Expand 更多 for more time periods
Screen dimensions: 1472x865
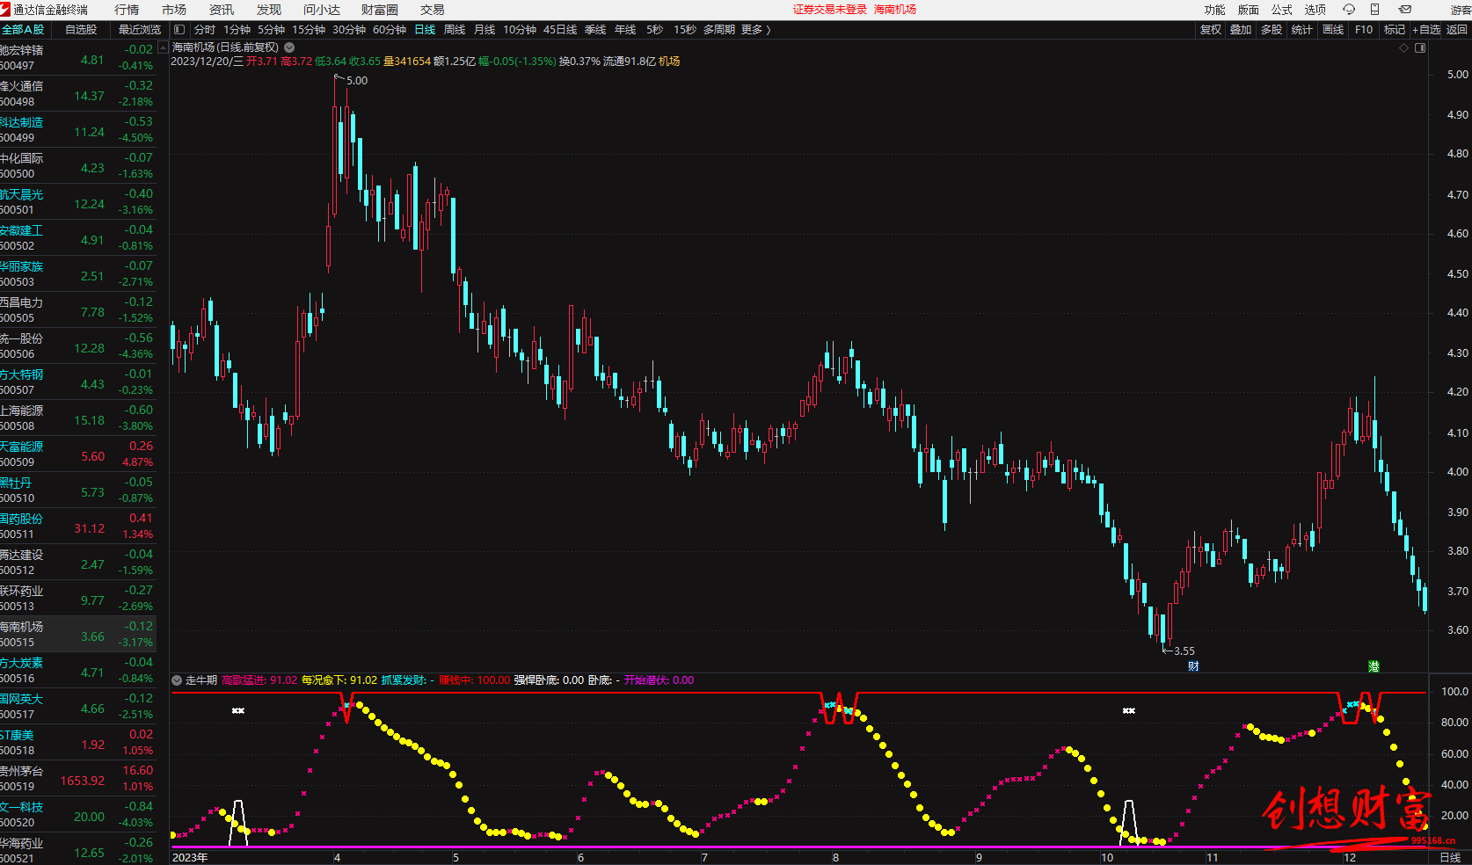click(756, 30)
